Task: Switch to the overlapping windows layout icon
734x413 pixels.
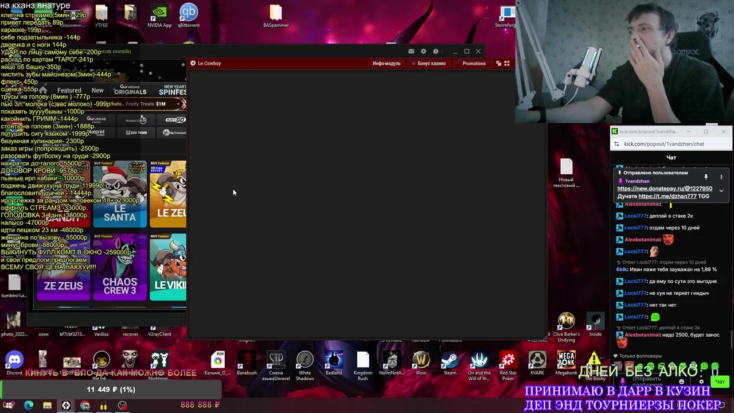Action: (498, 64)
